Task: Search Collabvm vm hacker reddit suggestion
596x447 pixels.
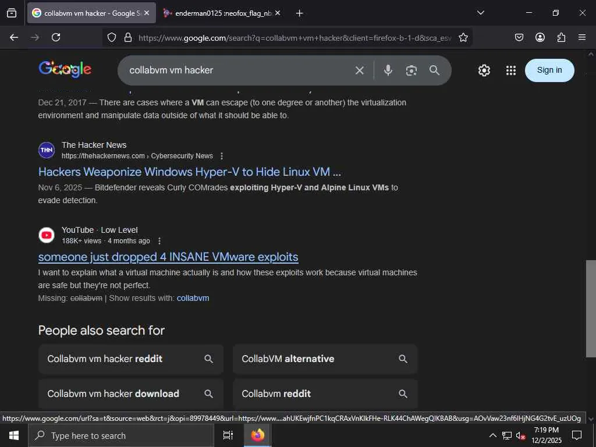Action: [x=131, y=359]
